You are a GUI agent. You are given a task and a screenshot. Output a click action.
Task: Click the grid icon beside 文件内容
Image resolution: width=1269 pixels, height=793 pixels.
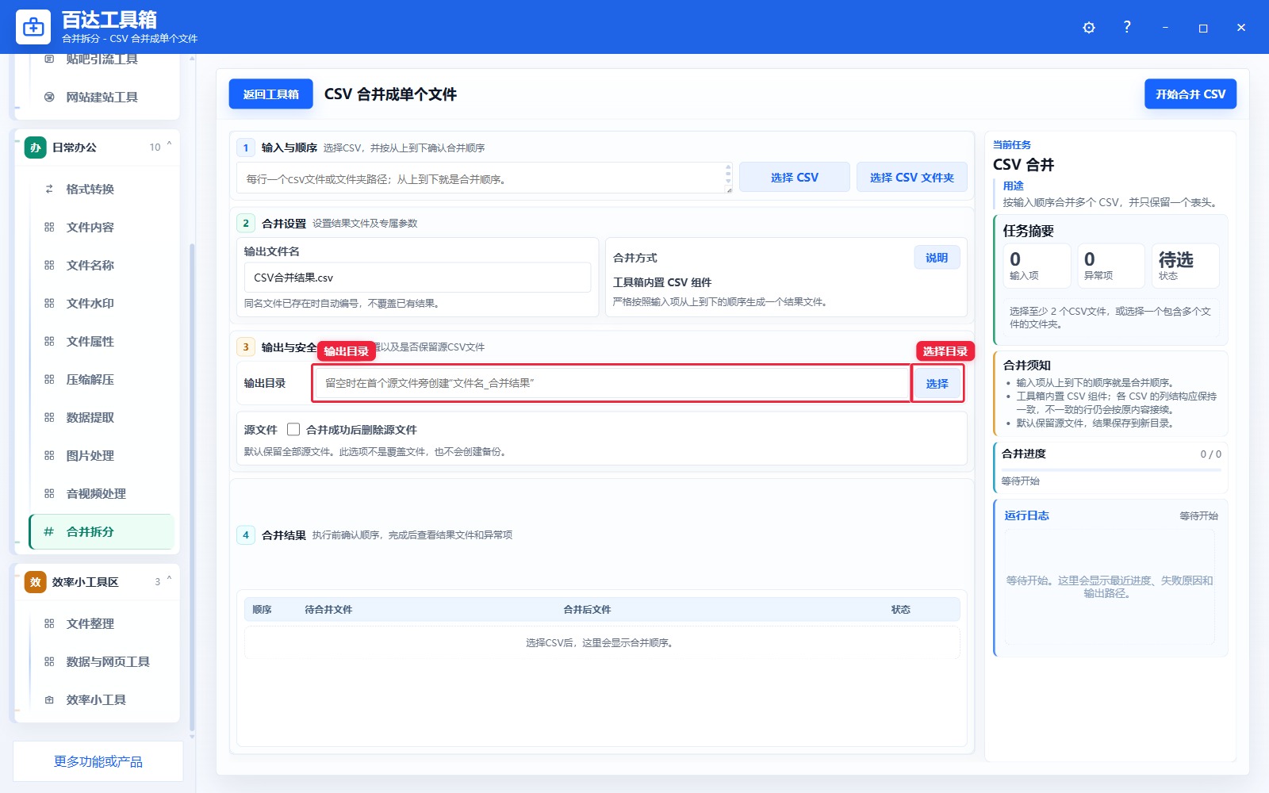click(49, 227)
